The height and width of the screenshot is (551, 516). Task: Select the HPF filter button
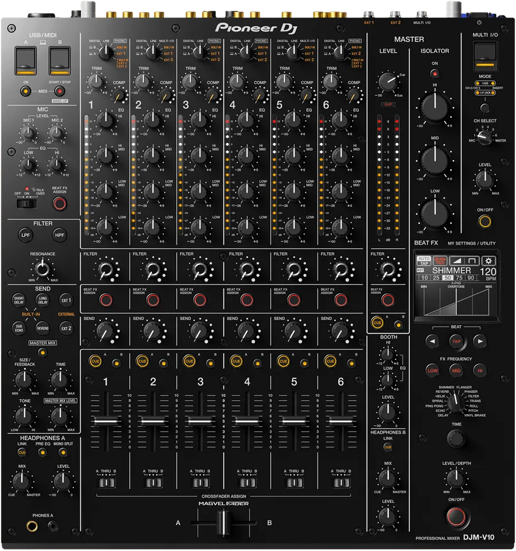pos(60,235)
